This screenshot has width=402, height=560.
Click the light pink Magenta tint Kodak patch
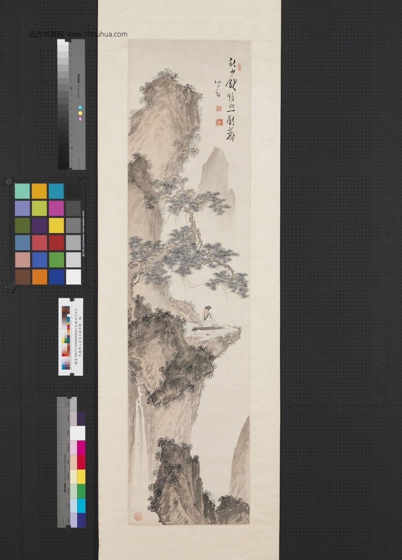[x=73, y=447]
